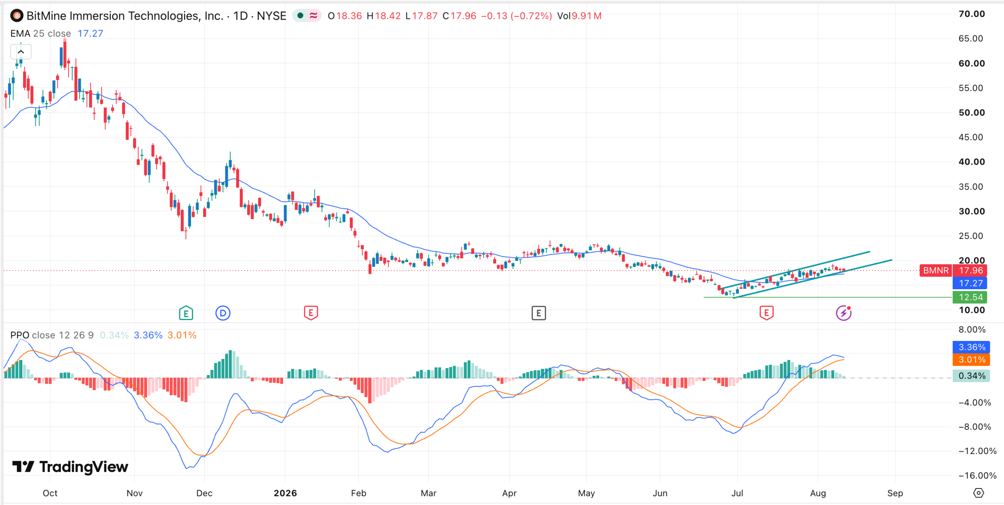Click the blue 3.36% PPO label on scale
The width and height of the screenshot is (1004, 505).
click(971, 347)
